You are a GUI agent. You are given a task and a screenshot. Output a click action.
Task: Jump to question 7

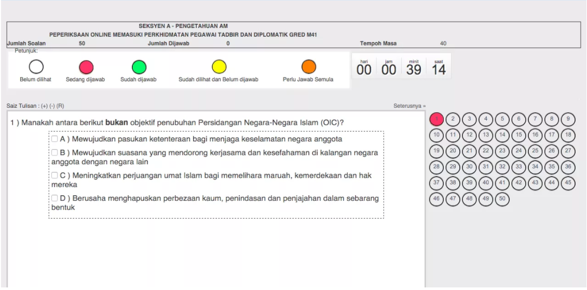(x=535, y=119)
